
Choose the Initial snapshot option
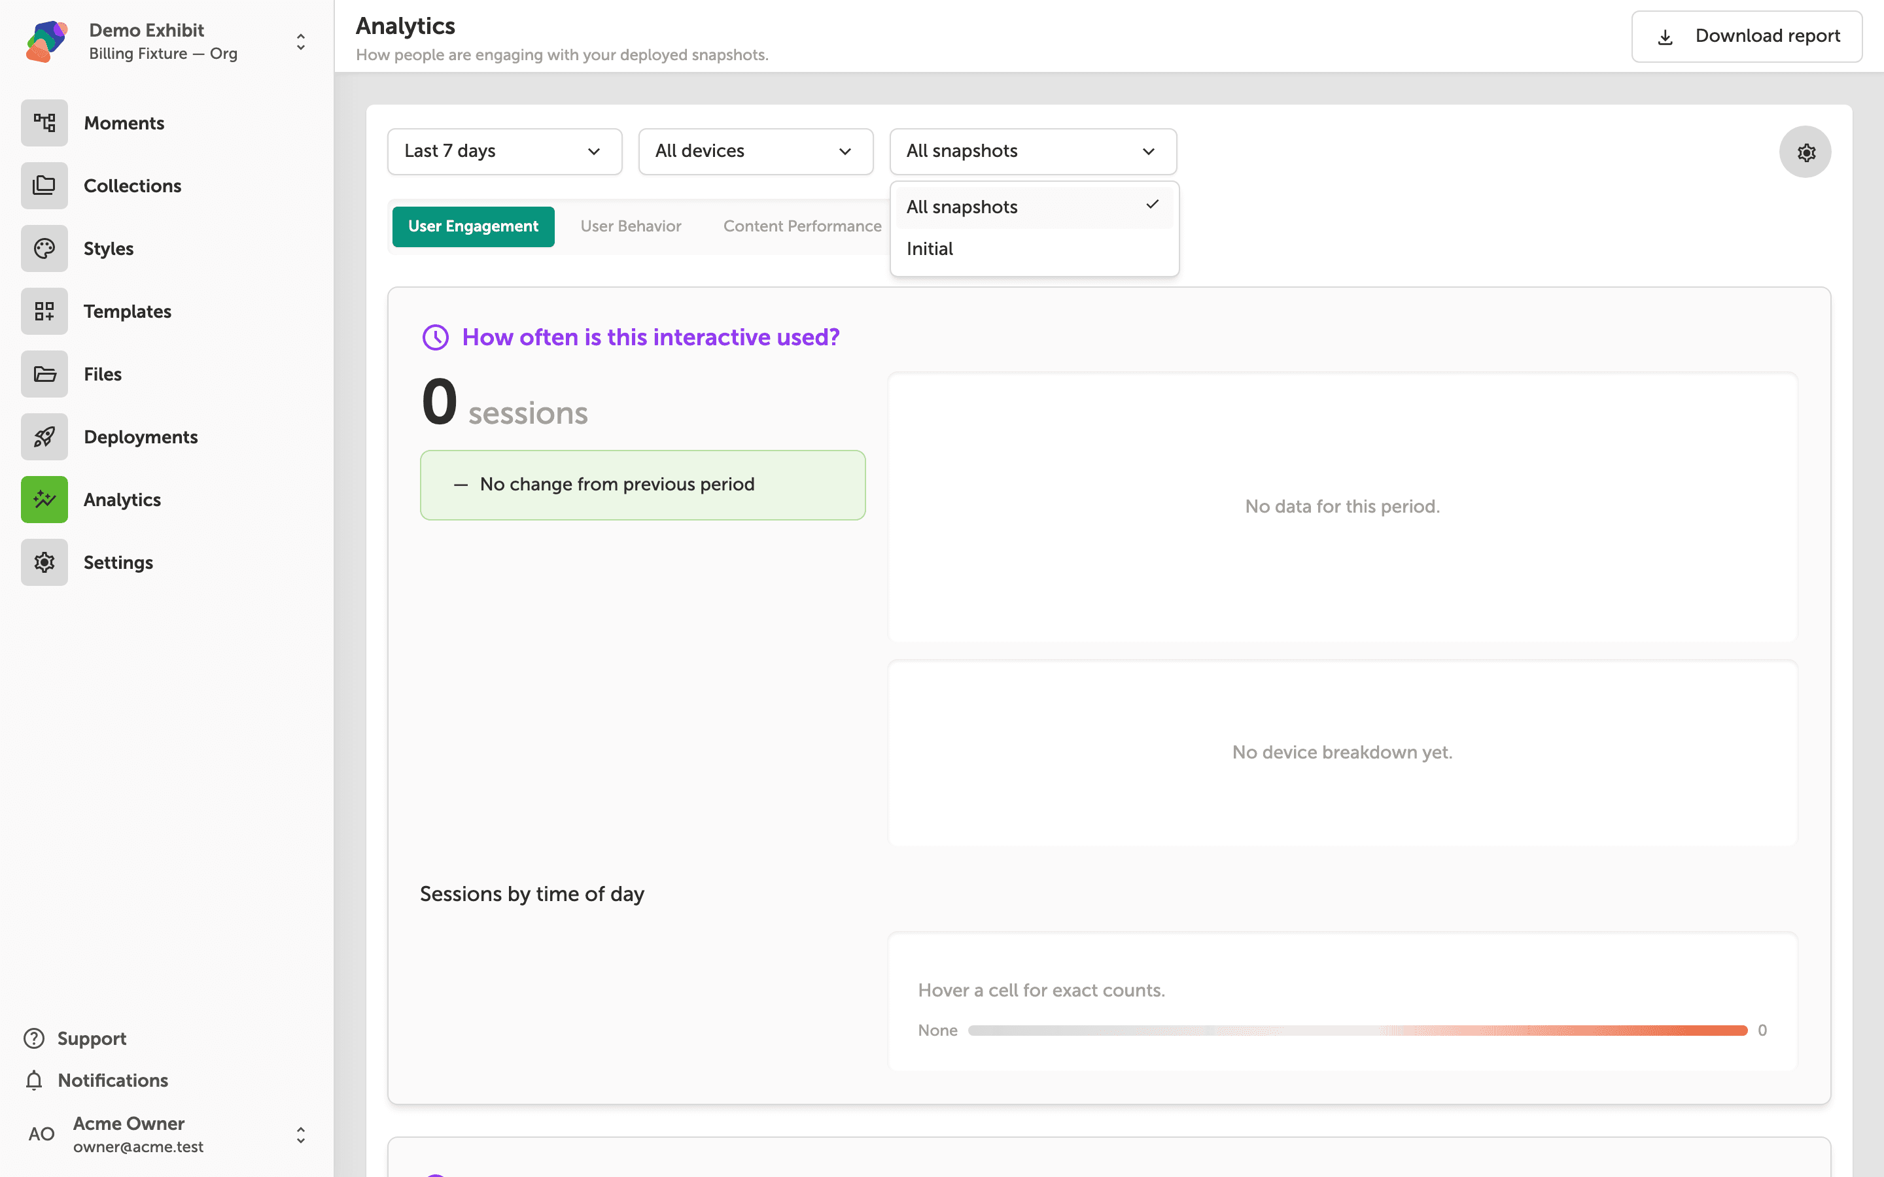[x=1034, y=249]
